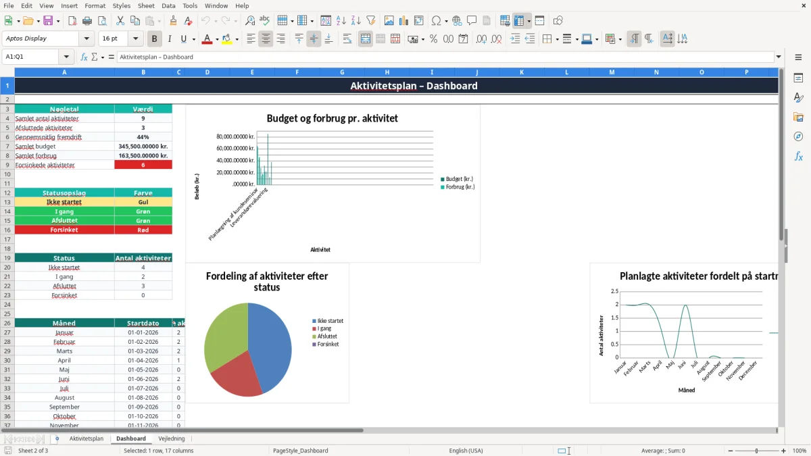Toggle Bold formatting
Viewport: 811px width, 456px height.
155,39
